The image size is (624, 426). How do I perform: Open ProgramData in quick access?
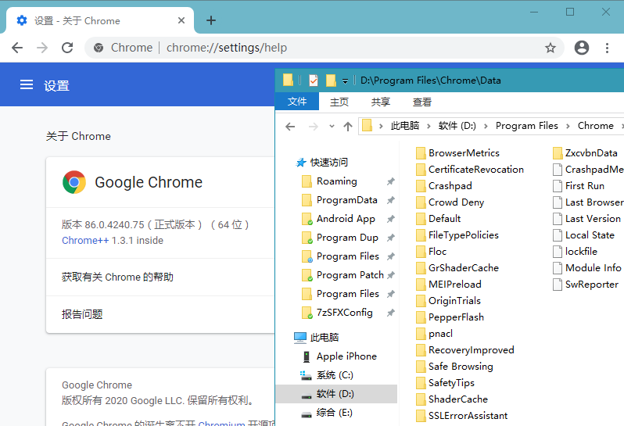(346, 200)
